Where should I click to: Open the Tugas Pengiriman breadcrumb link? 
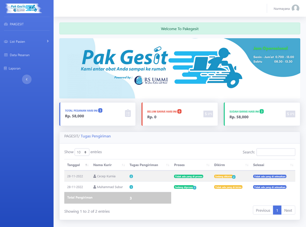tap(96, 136)
